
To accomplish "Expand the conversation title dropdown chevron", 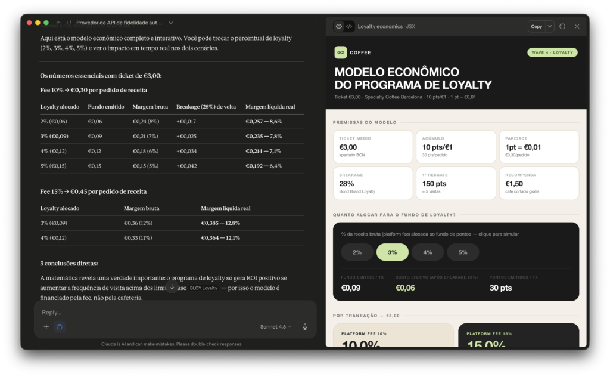I will 171,23.
